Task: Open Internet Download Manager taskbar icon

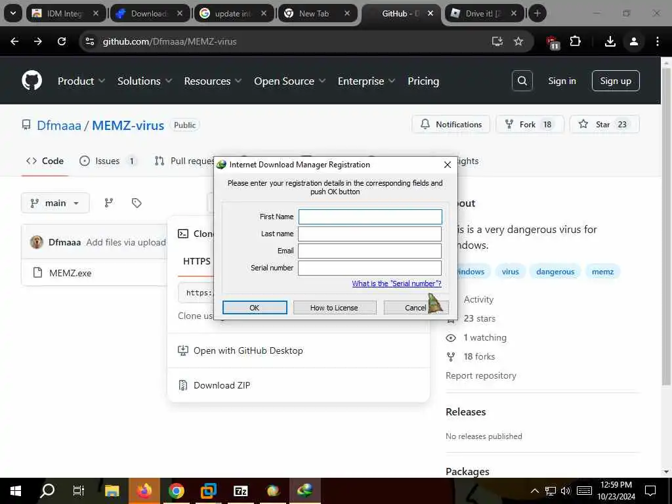Action: (304, 491)
